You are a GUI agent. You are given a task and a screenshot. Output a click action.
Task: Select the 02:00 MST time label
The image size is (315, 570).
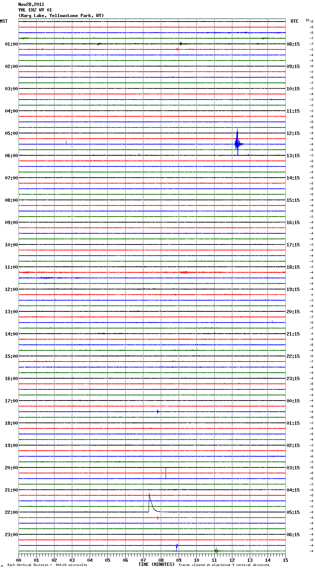[x=11, y=67]
